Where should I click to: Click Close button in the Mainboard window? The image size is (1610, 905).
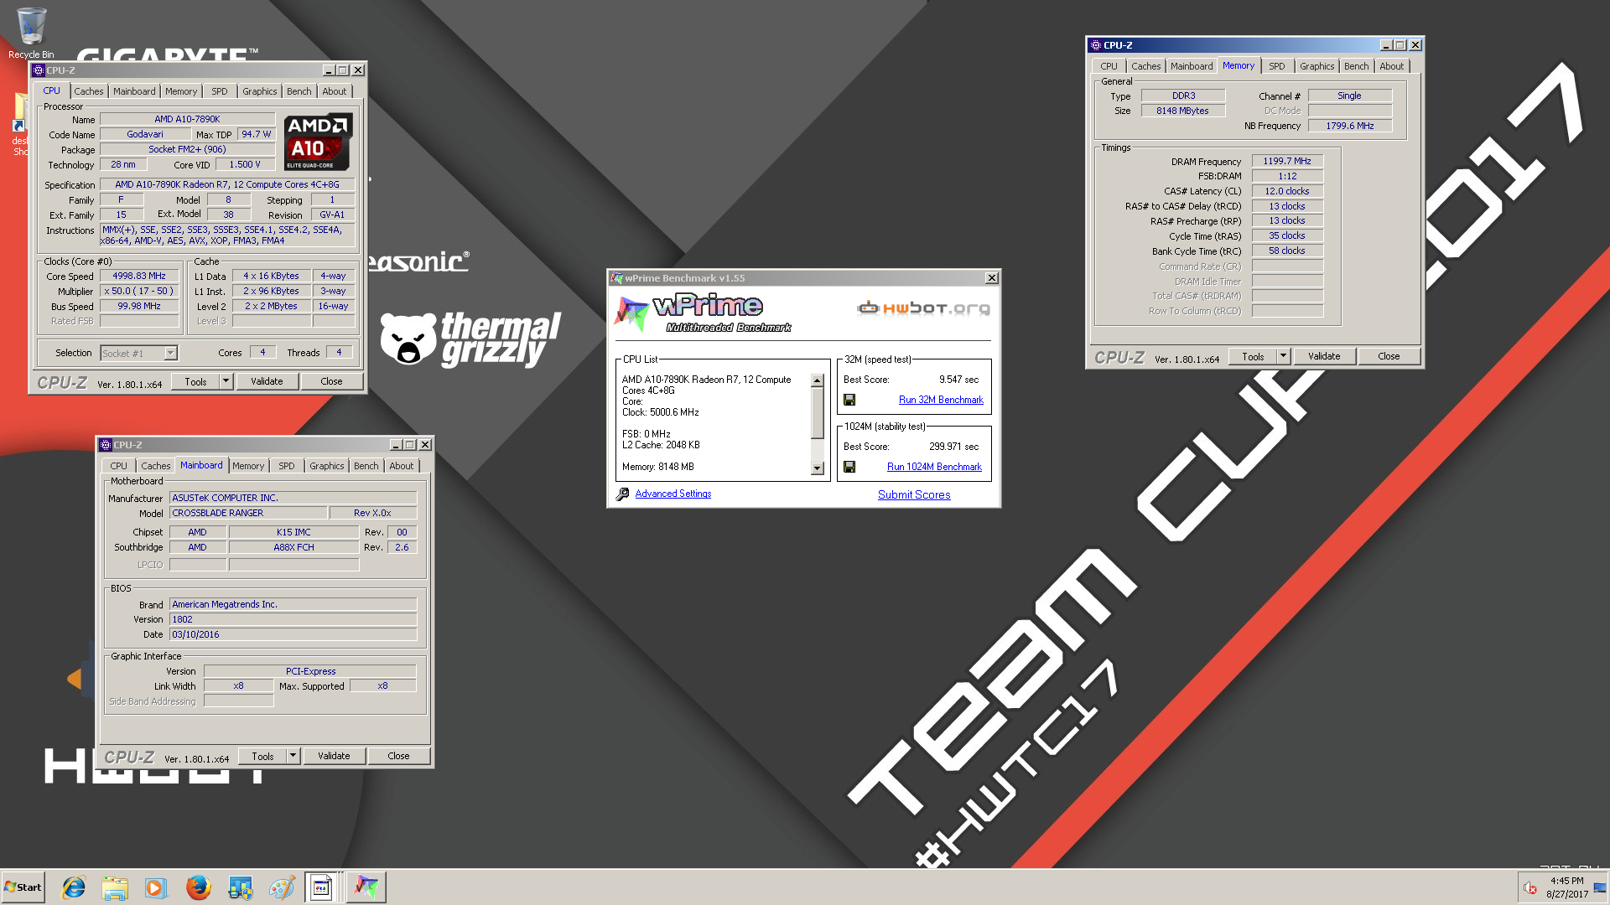[x=398, y=756]
